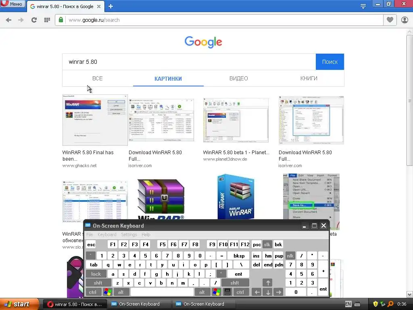Screen dimensions: 413x310
Task: Click the orange magnifier tray icon
Action: click(390, 304)
